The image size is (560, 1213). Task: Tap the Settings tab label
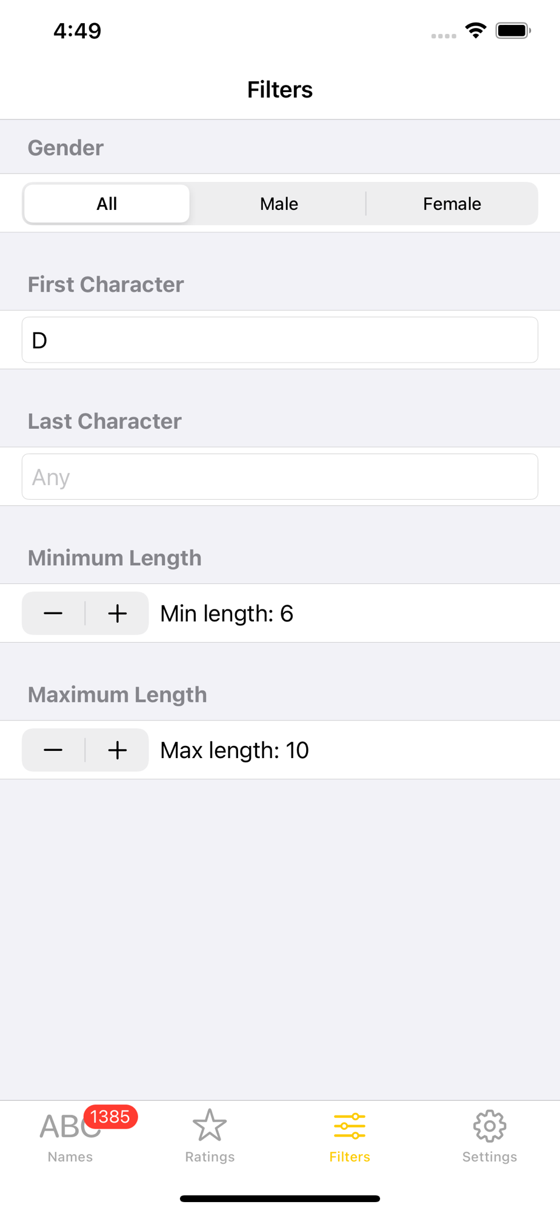click(x=490, y=1157)
